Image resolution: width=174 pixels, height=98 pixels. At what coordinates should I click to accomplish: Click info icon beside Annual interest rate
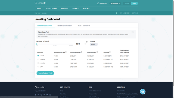pos(66,52)
